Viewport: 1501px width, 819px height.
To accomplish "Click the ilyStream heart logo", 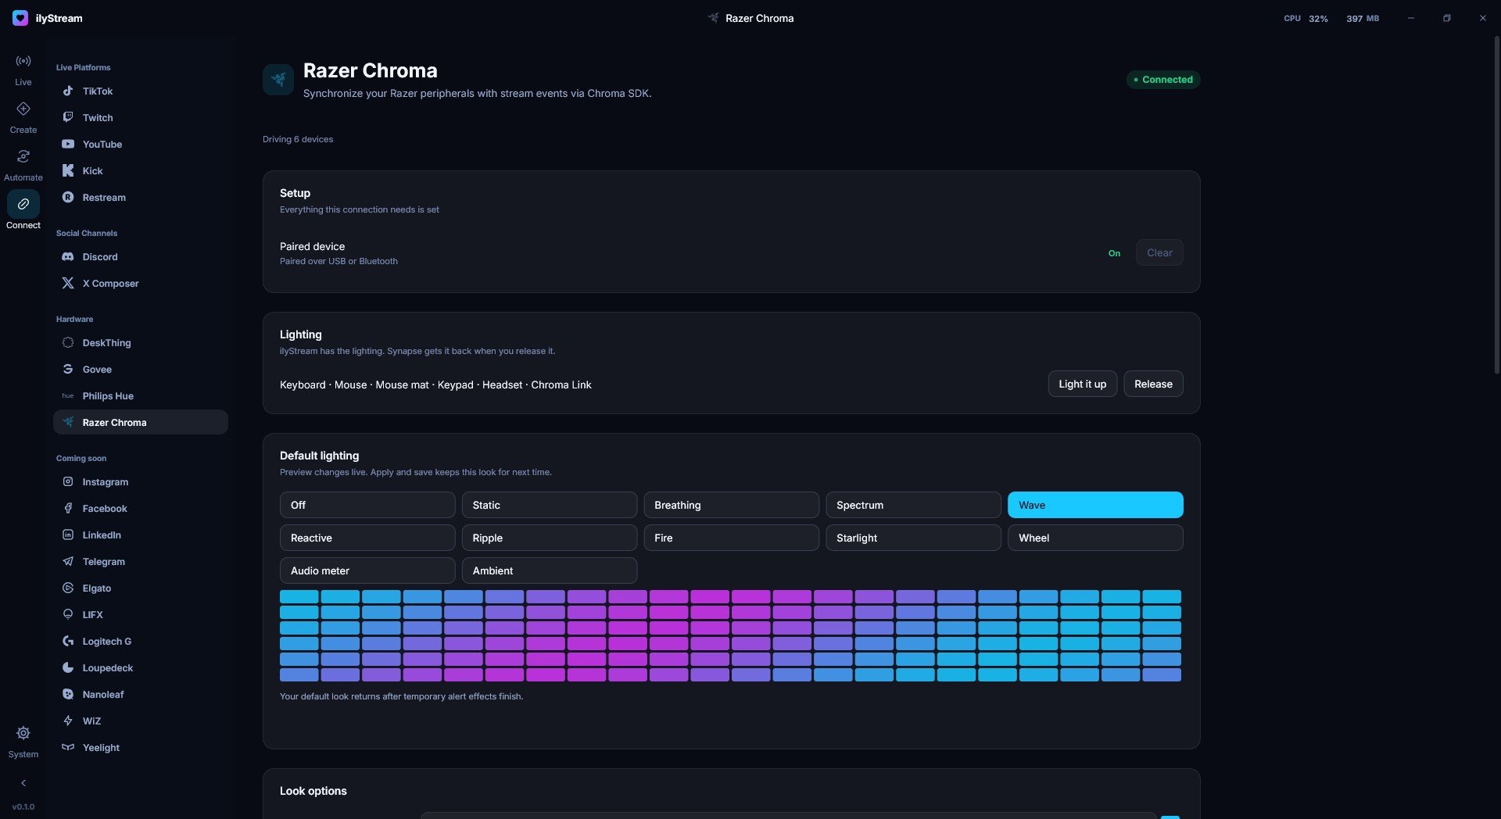I will pos(20,18).
